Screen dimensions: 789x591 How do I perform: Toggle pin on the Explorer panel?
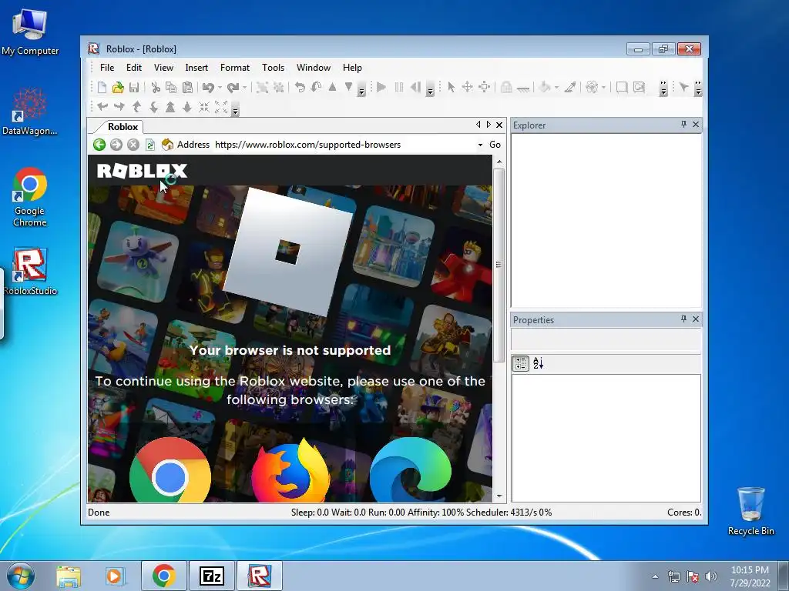(683, 124)
